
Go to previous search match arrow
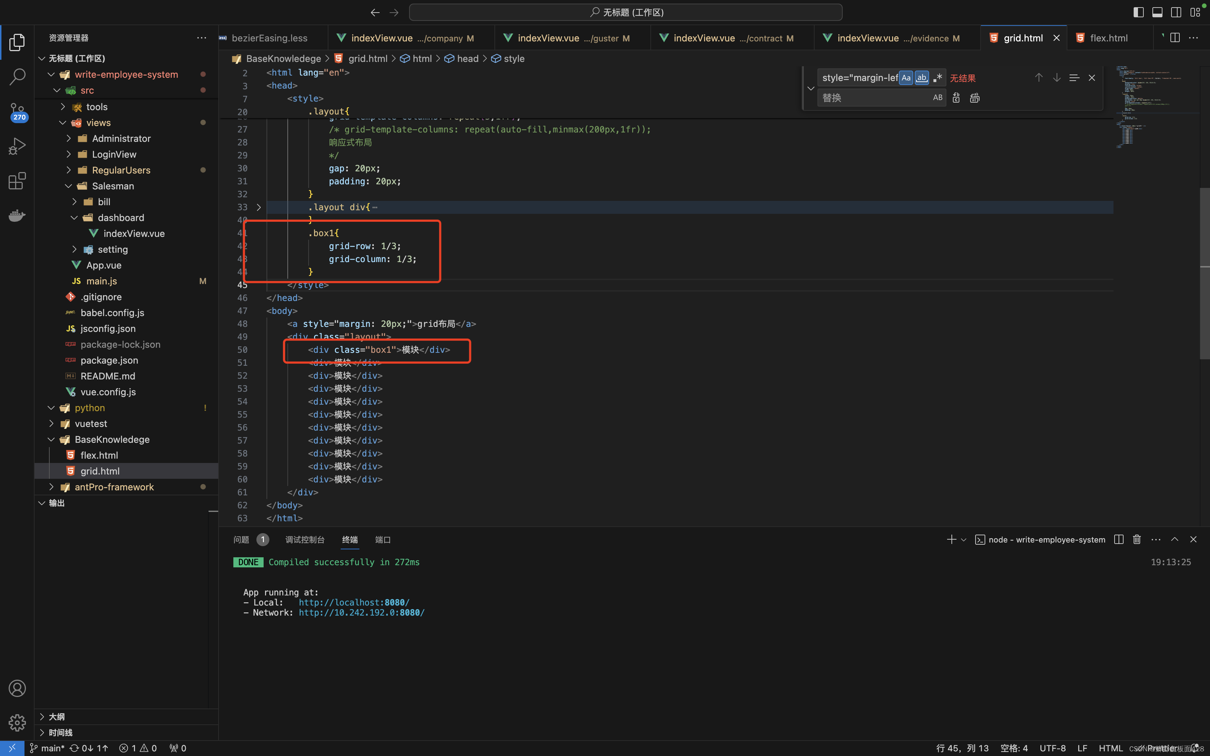point(1039,77)
